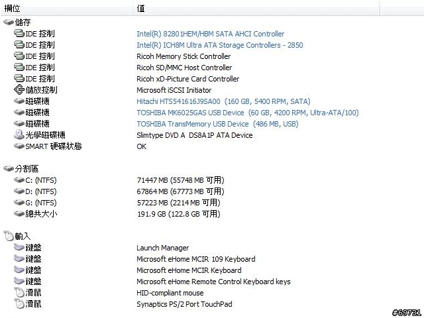
Task: Click the mouse icon on the Synaptics TouchPad row
Action: (19, 303)
